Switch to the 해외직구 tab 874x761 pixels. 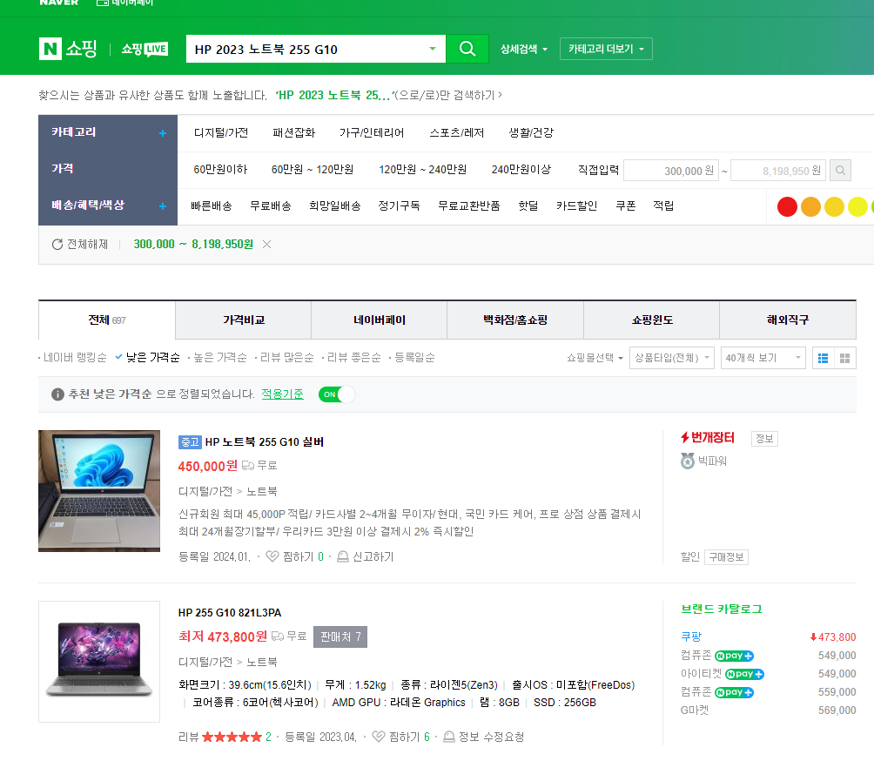click(x=787, y=320)
